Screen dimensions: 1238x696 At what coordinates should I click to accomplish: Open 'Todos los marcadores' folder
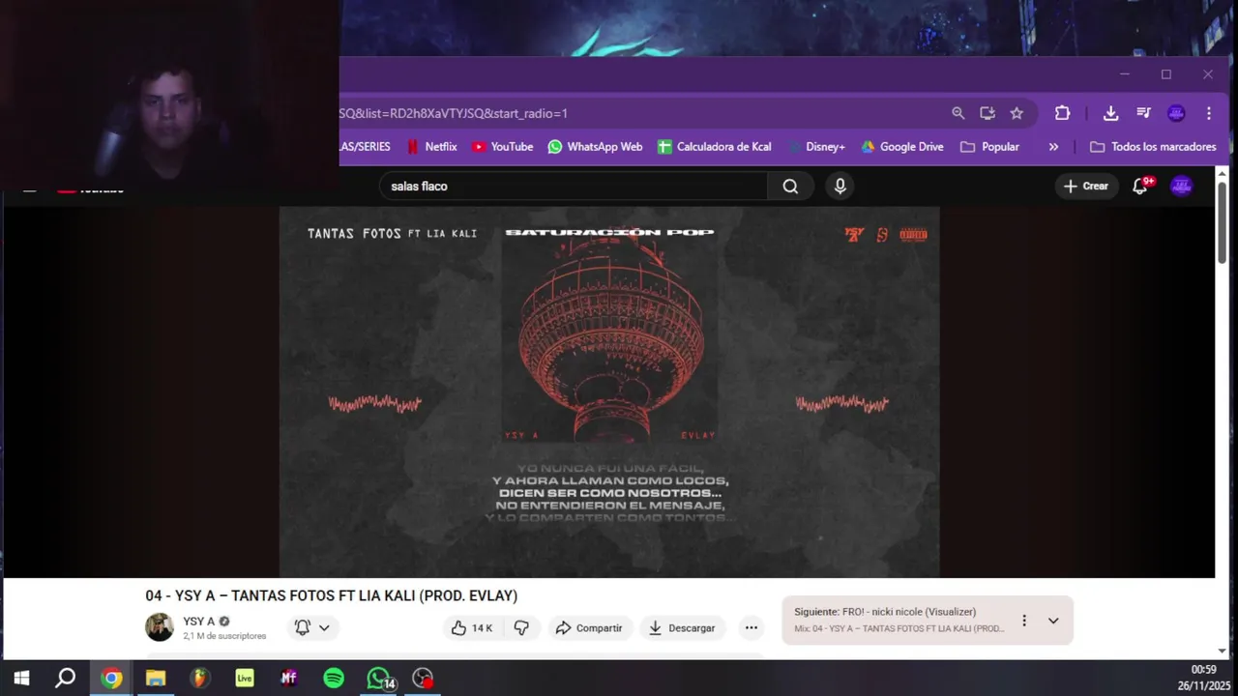(x=1153, y=147)
